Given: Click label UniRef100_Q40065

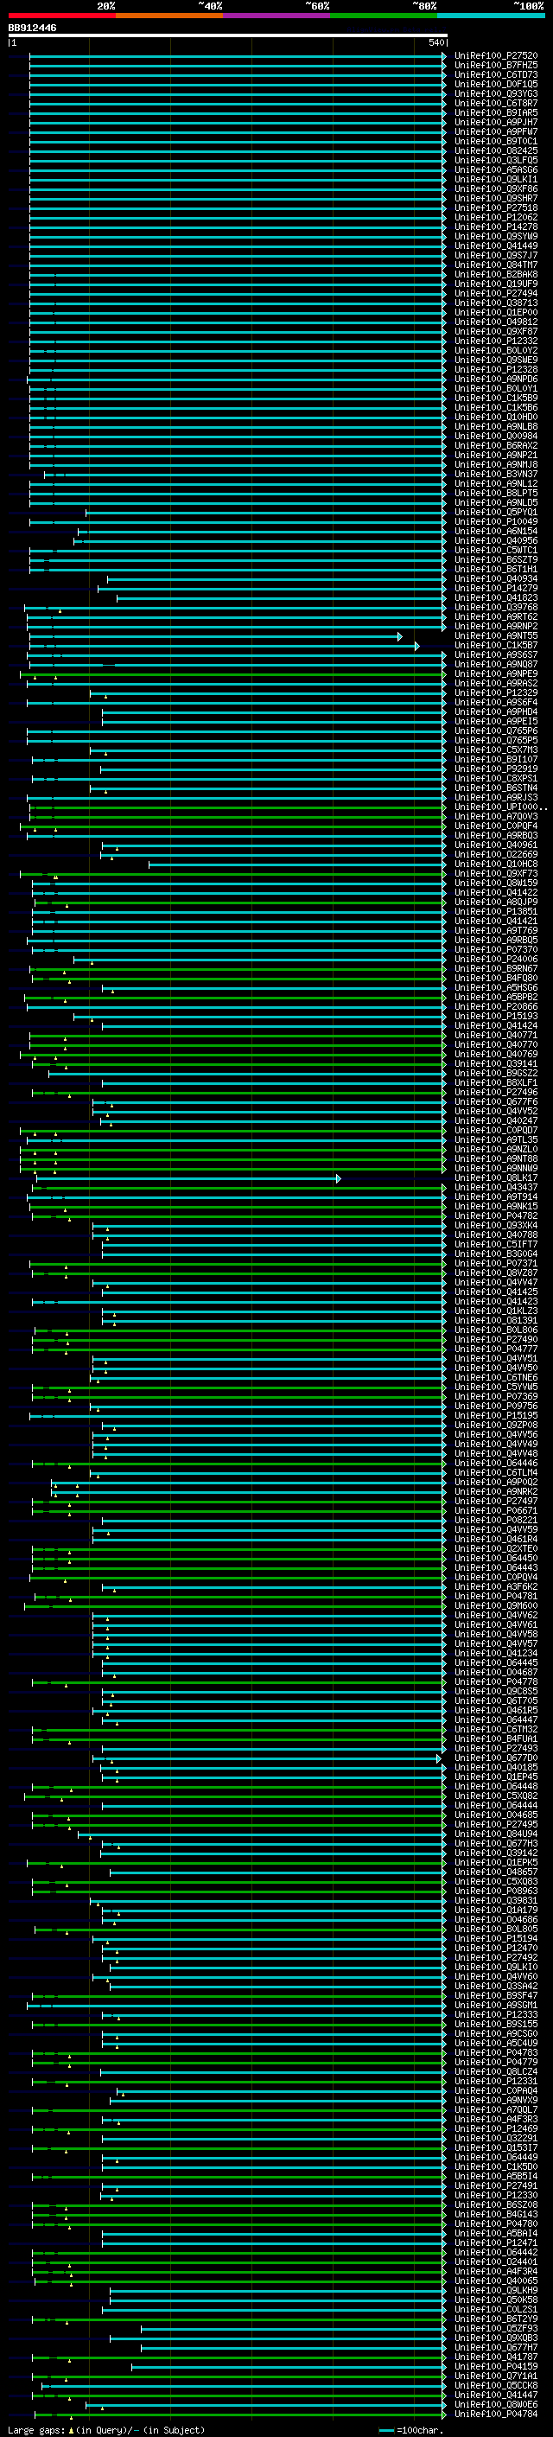Looking at the screenshot, I should (x=496, y=2281).
